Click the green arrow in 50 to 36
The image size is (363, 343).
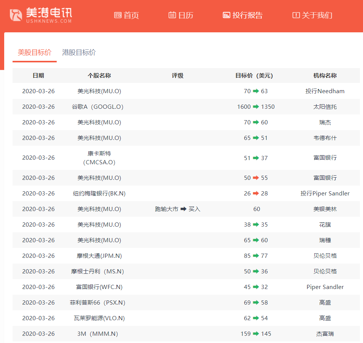tap(256, 271)
